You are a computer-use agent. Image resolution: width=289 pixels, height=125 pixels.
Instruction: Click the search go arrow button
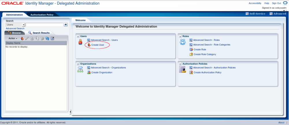tap(66, 24)
